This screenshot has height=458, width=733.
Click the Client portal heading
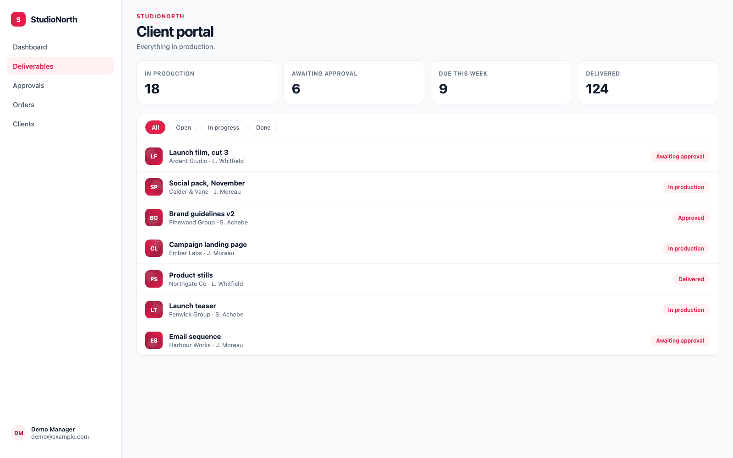pos(175,32)
